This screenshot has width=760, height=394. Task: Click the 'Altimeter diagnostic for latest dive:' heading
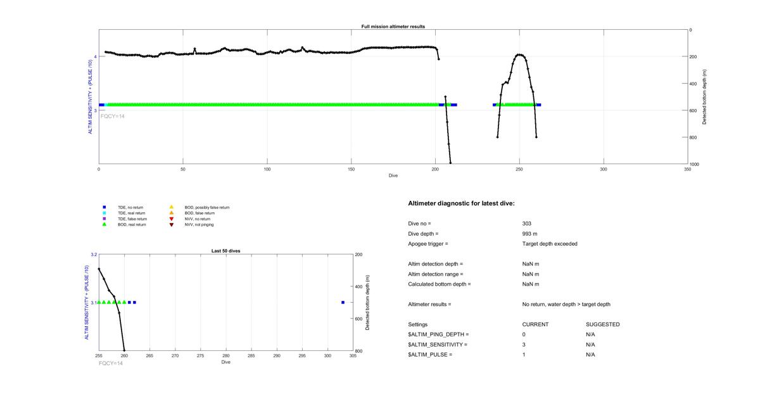tap(462, 203)
